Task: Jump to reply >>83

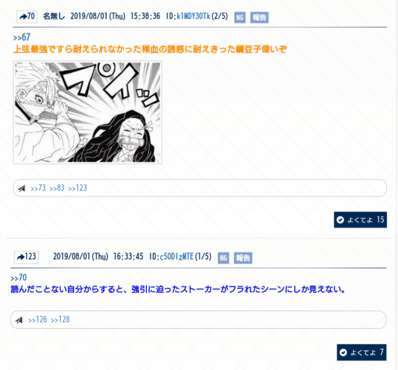Action: (57, 188)
